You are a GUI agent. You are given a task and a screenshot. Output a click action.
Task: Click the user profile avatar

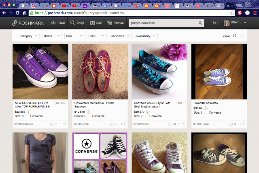tap(227, 23)
